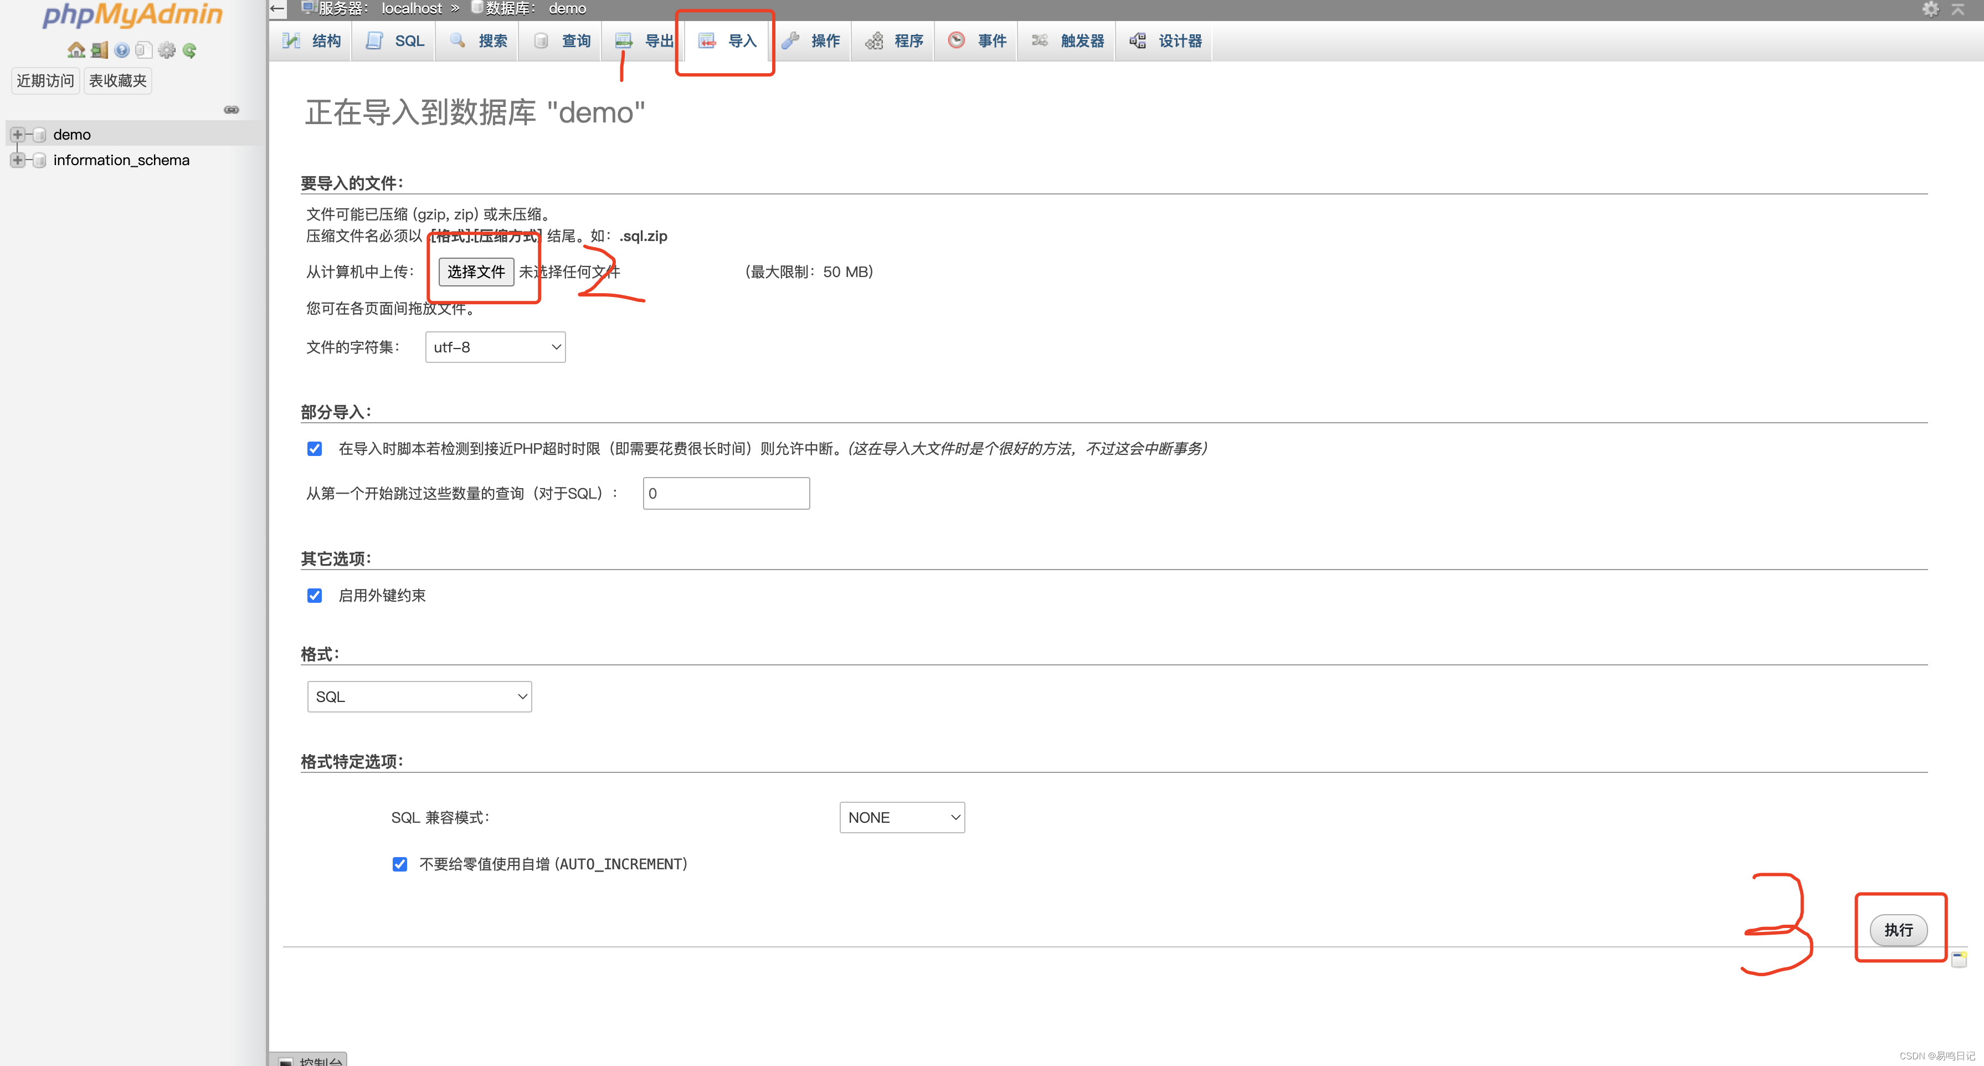Click the Import tab icon
Image resolution: width=1984 pixels, height=1066 pixels.
(x=707, y=41)
